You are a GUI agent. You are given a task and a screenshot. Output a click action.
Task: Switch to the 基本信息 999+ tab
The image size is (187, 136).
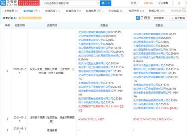pos(32,11)
